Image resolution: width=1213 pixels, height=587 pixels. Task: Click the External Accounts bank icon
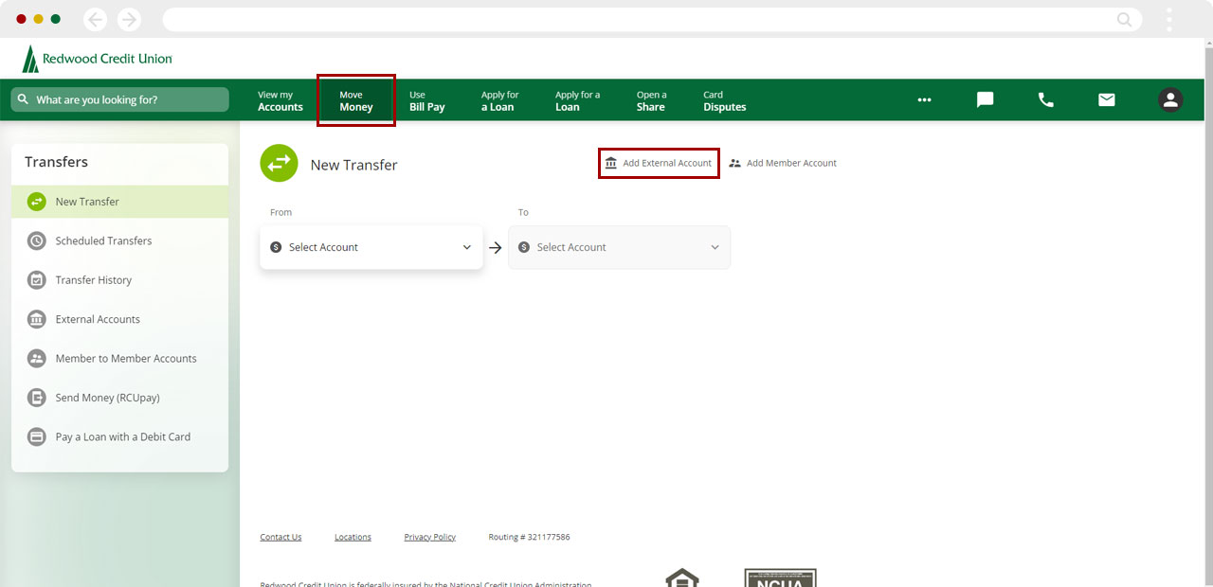pyautogui.click(x=36, y=319)
